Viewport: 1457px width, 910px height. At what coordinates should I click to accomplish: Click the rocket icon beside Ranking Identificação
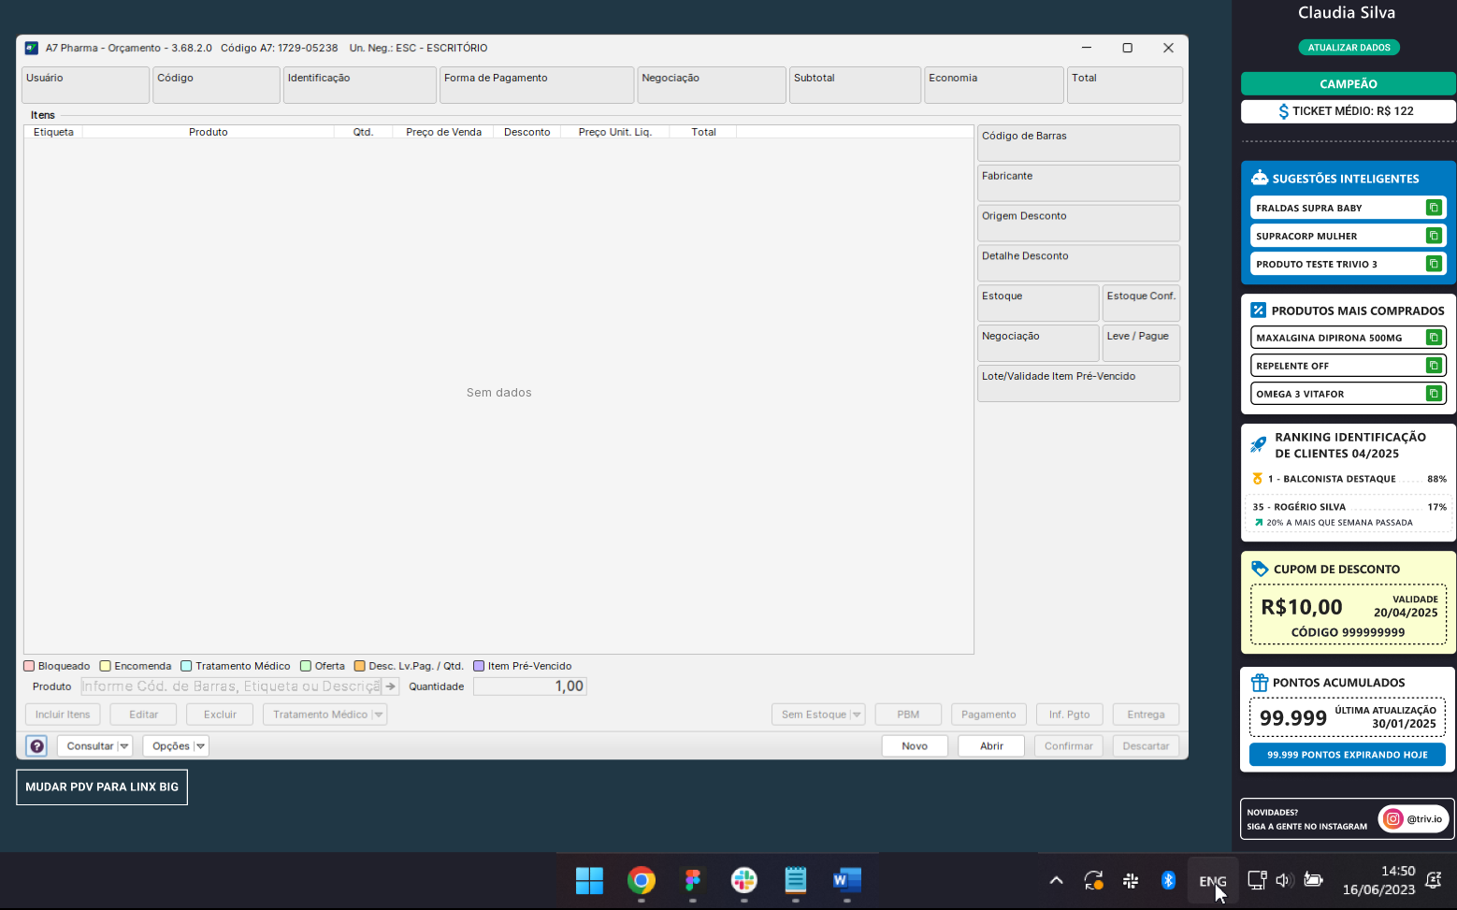pyautogui.click(x=1259, y=444)
